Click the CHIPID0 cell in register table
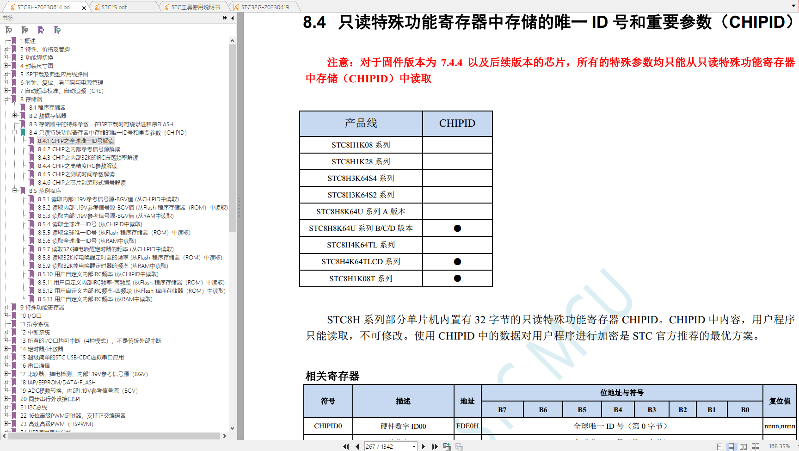The width and height of the screenshot is (799, 451). click(x=328, y=426)
